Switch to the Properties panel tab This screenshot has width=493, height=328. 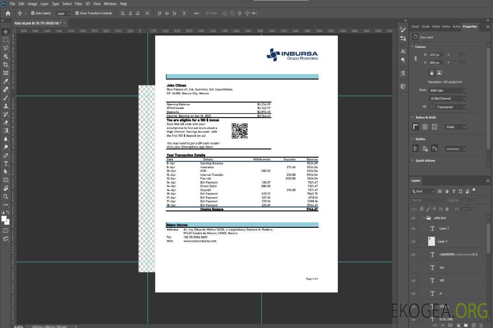[x=470, y=27]
